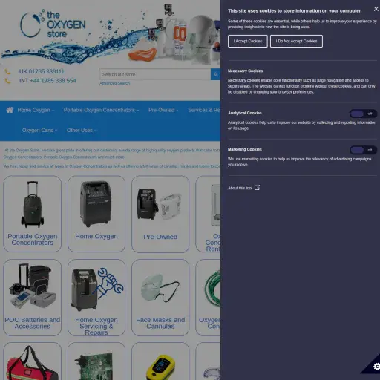Viewport: 380px width, 380px height.
Task: Click the Necessary Cookies heading text
Action: (245, 71)
